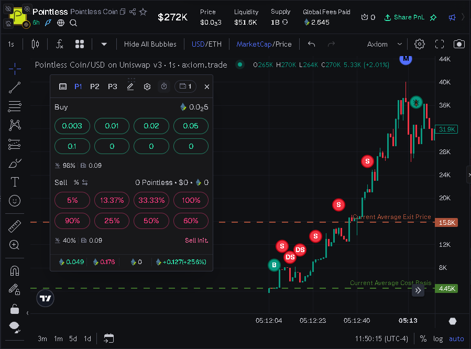Select the brush drawing tool

(15, 163)
